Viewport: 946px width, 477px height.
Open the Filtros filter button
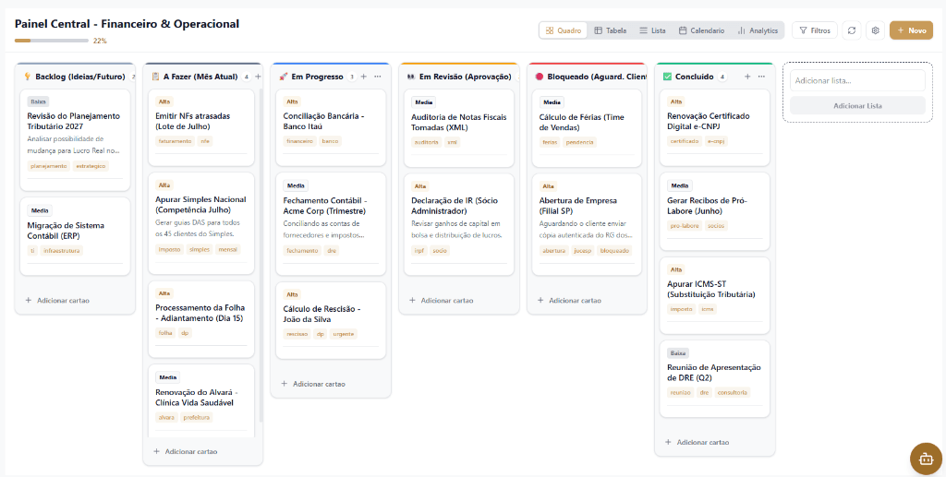(x=815, y=30)
